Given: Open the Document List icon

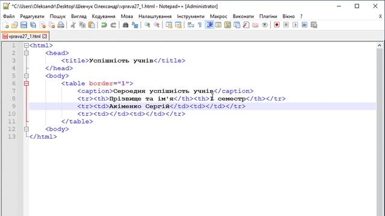Looking at the screenshot, I should coord(237,25).
